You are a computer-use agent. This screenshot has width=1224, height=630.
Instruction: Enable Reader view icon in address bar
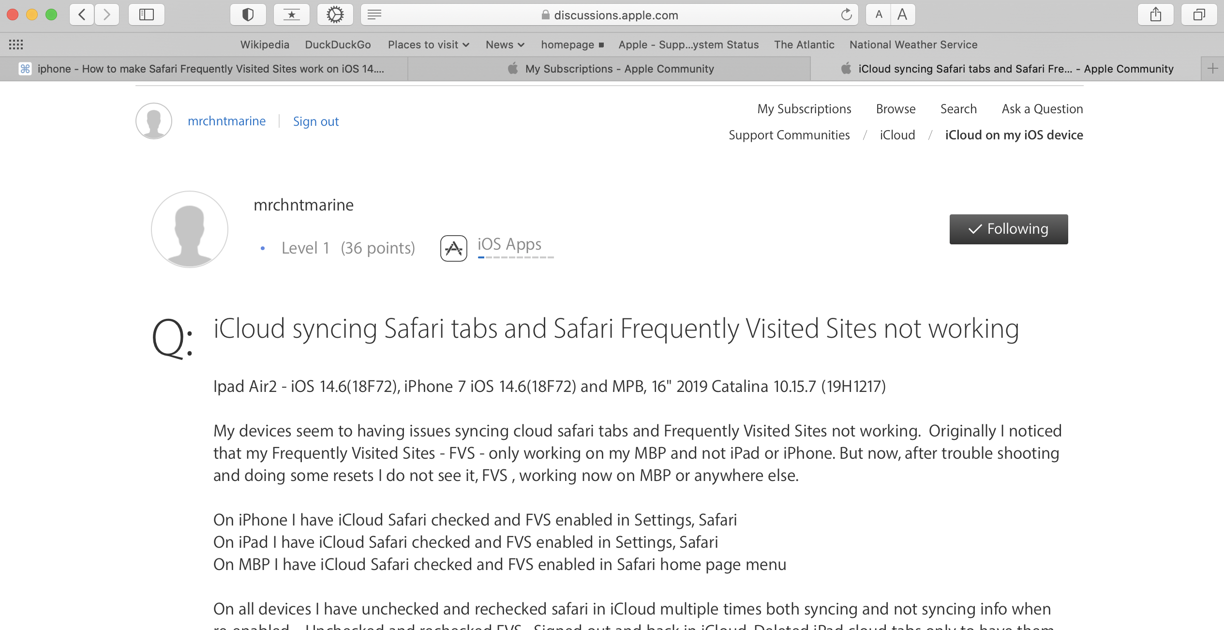[x=374, y=15]
